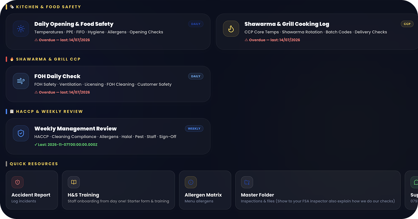Click the CCP badge on cooking log

pyautogui.click(x=407, y=24)
